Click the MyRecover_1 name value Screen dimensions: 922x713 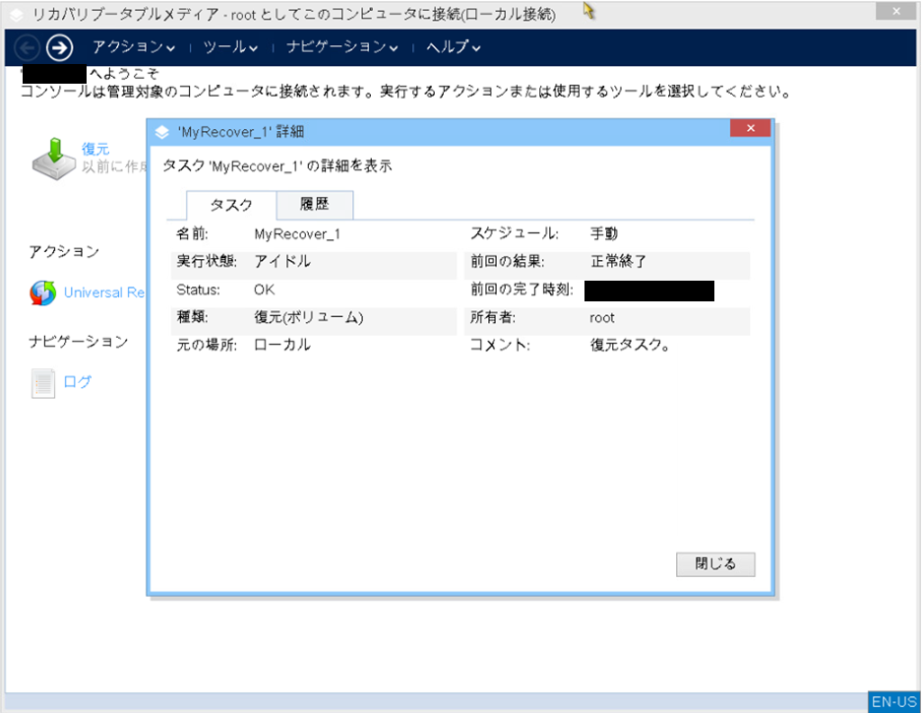point(296,234)
